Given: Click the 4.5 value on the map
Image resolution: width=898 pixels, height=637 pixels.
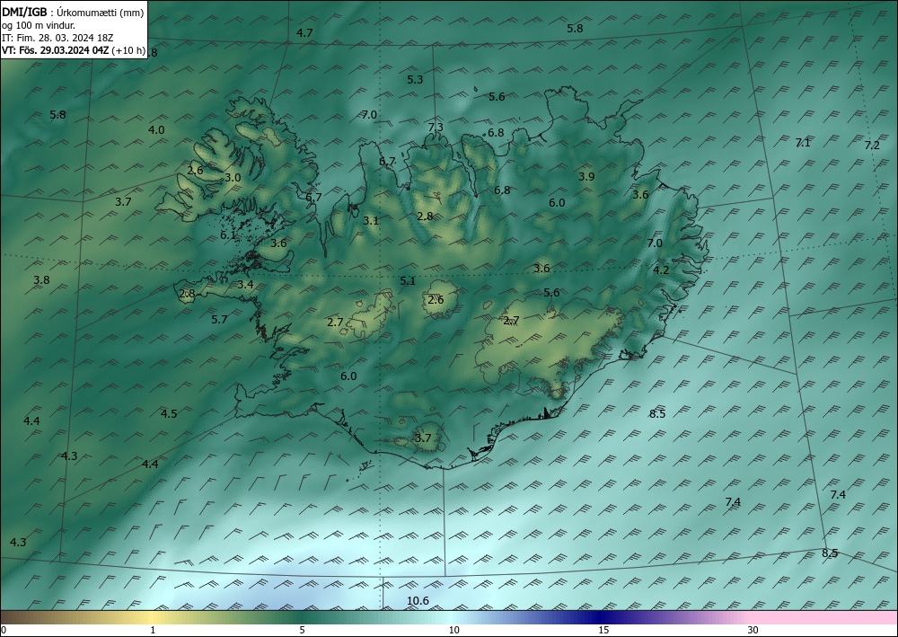Looking at the screenshot, I should click(169, 413).
